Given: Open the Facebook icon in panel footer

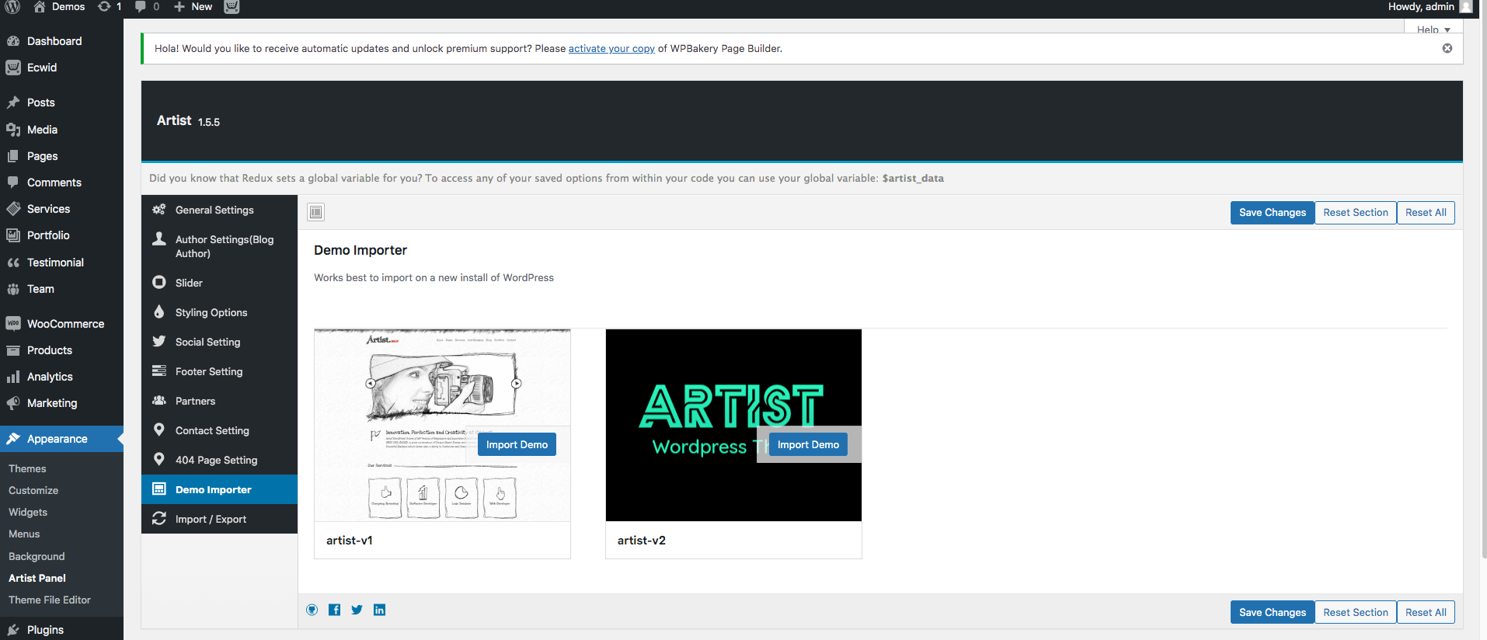Looking at the screenshot, I should pos(334,610).
